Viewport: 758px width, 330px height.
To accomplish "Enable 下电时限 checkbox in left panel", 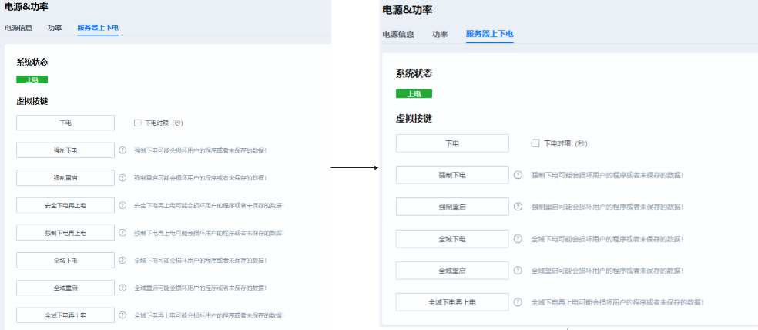I will tap(137, 123).
